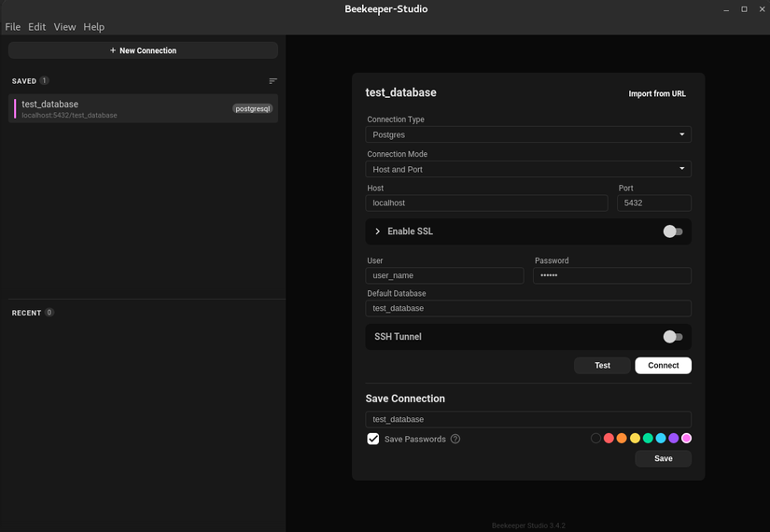The image size is (770, 532).
Task: Open the File menu
Action: pyautogui.click(x=13, y=27)
